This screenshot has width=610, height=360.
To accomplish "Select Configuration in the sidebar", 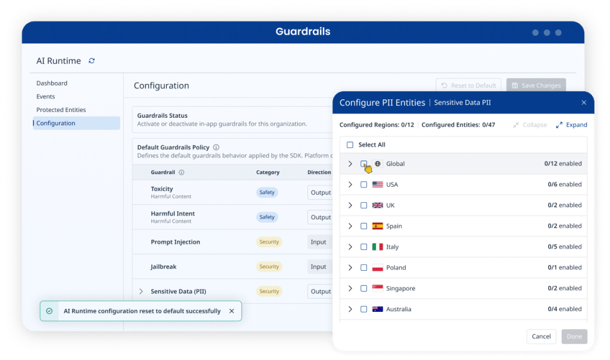I will tap(76, 123).
